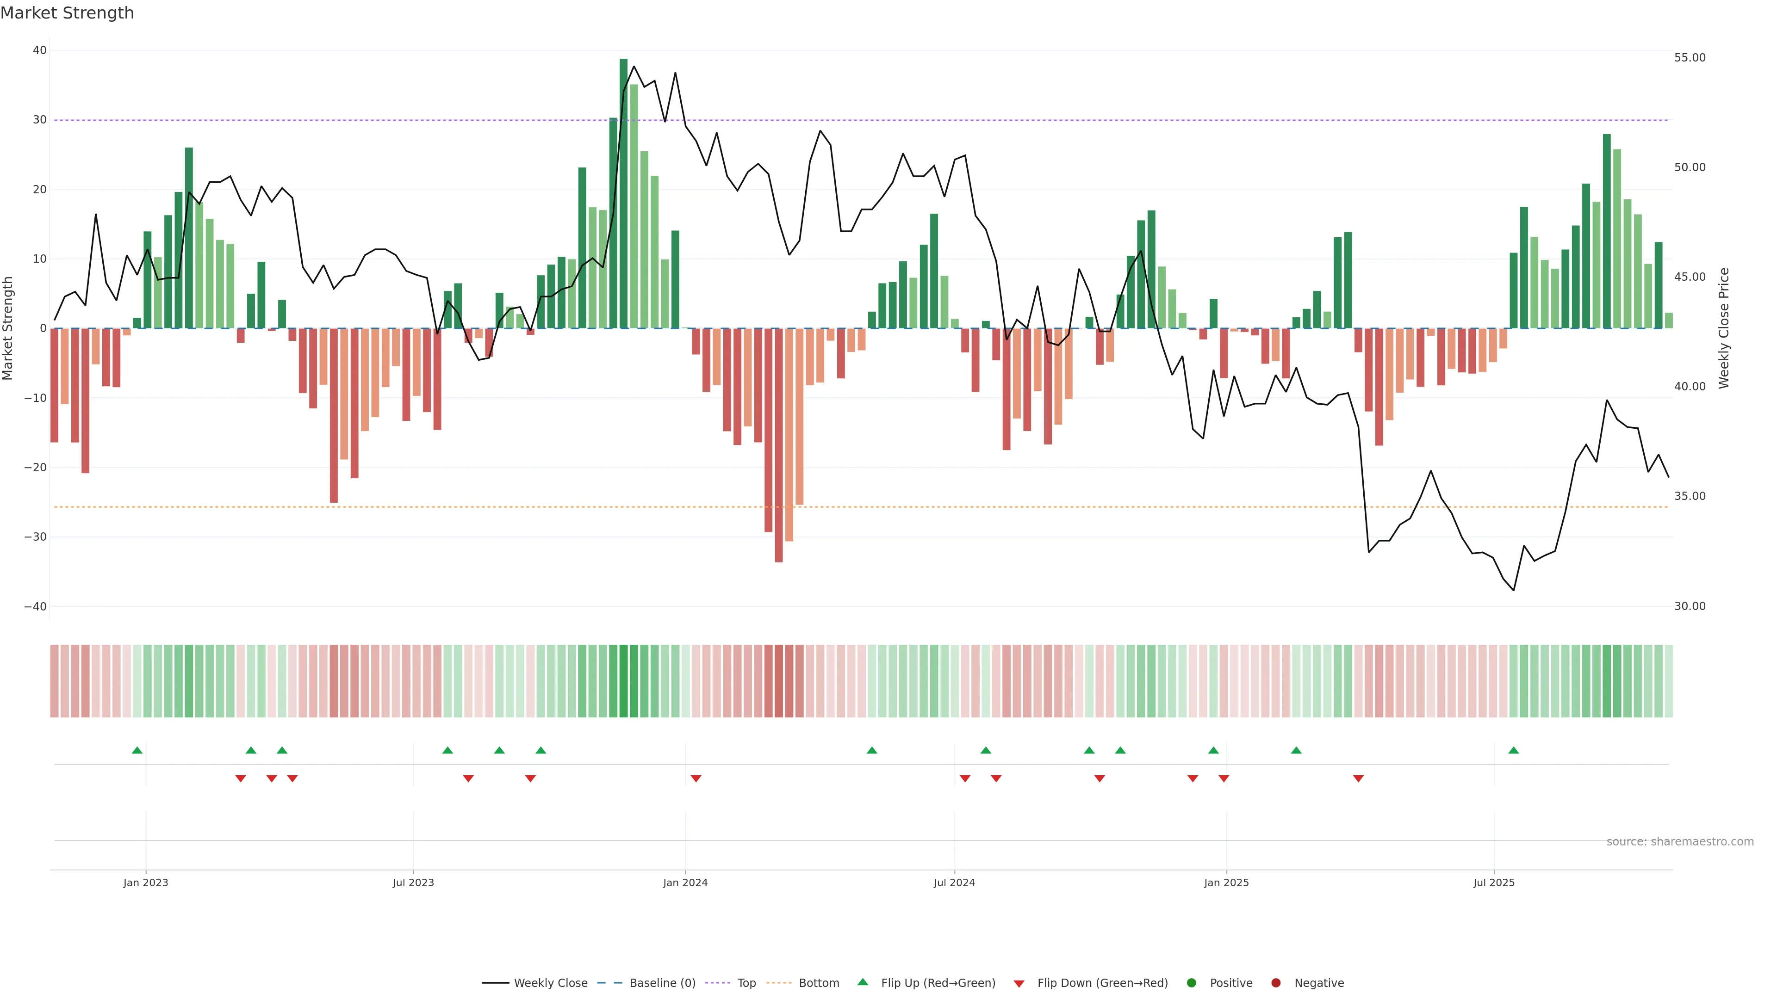The image size is (1777, 999).
Task: Click the red flip-down triangle just after Jan 2024
Action: pos(696,778)
